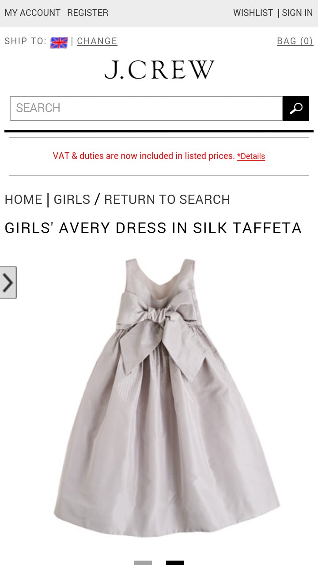
Task: Select the grey color swatch
Action: point(143,563)
